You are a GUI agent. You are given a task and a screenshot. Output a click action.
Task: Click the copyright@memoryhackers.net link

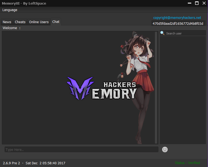tap(177, 18)
